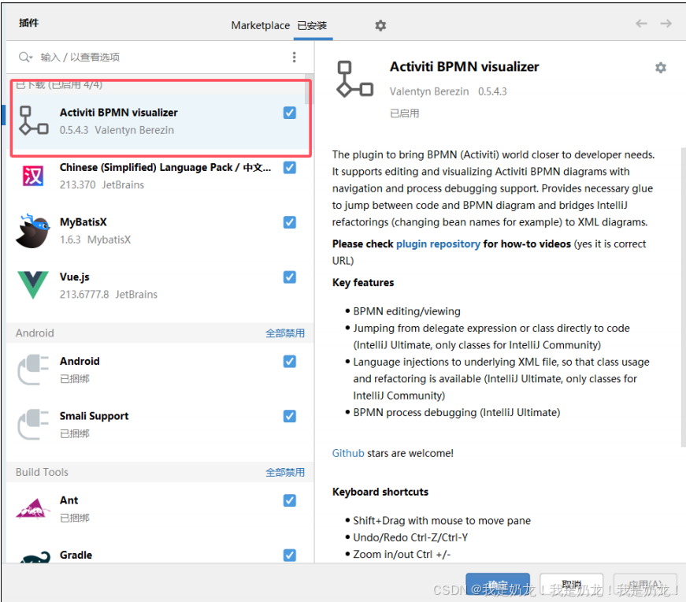This screenshot has height=602, width=686.
Task: Click the Chinese Language Pack icon
Action: (x=33, y=176)
